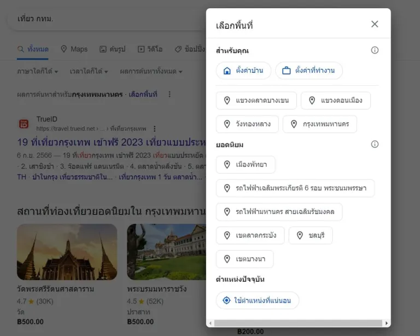420x336 pixels.
Task: Click info icon next to ยอดนิยม
Action: point(375,144)
